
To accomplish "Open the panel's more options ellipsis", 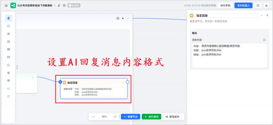I will [x=262, y=15].
